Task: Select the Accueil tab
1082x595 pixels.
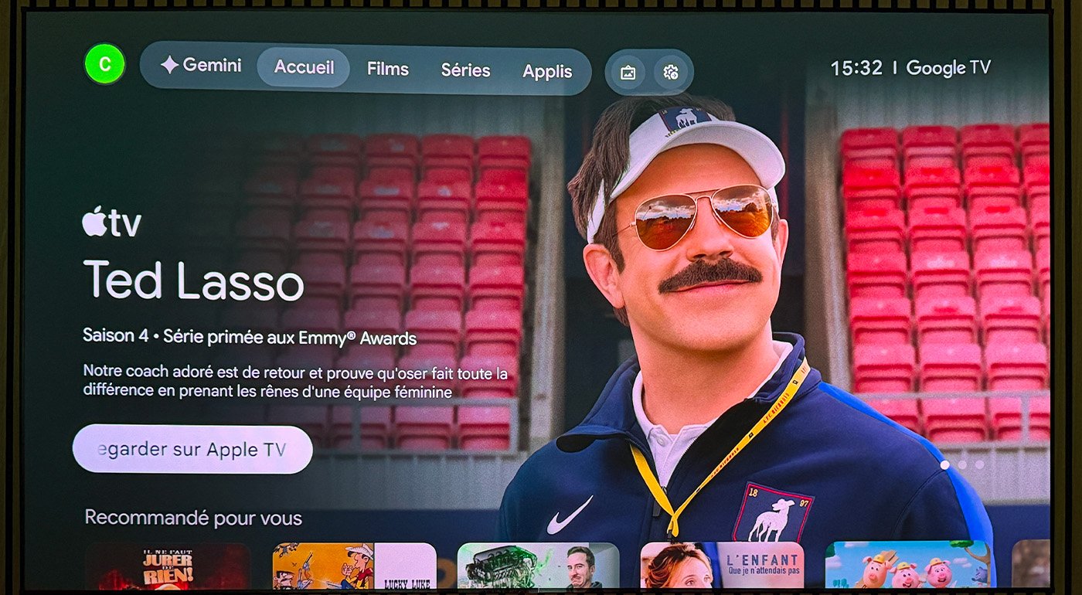Action: pos(304,68)
